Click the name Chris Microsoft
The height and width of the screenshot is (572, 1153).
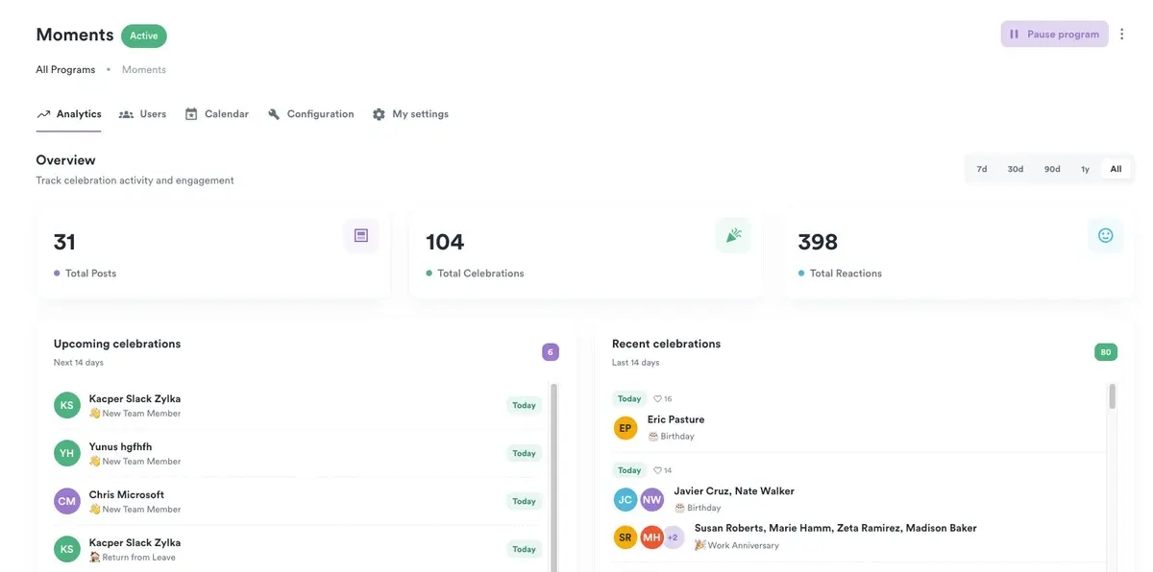tap(127, 494)
